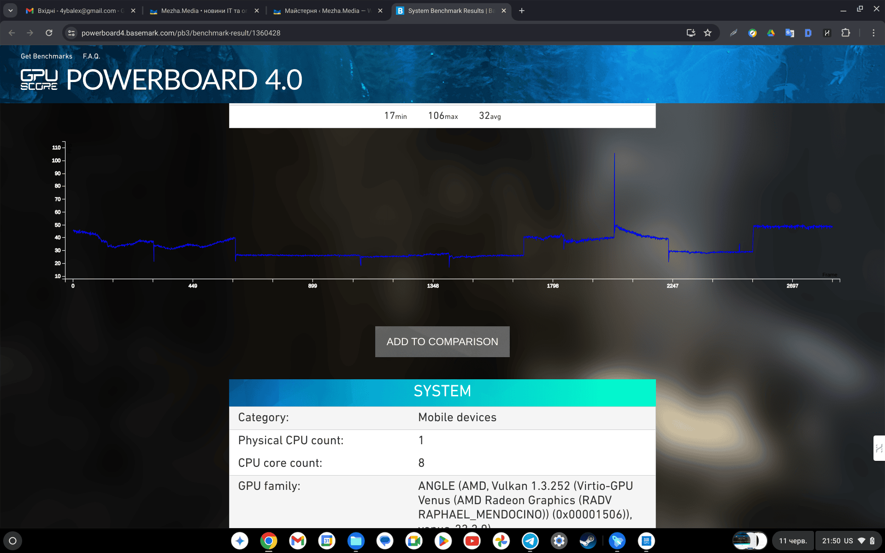Click ADD TO COMPARISON button

point(442,341)
